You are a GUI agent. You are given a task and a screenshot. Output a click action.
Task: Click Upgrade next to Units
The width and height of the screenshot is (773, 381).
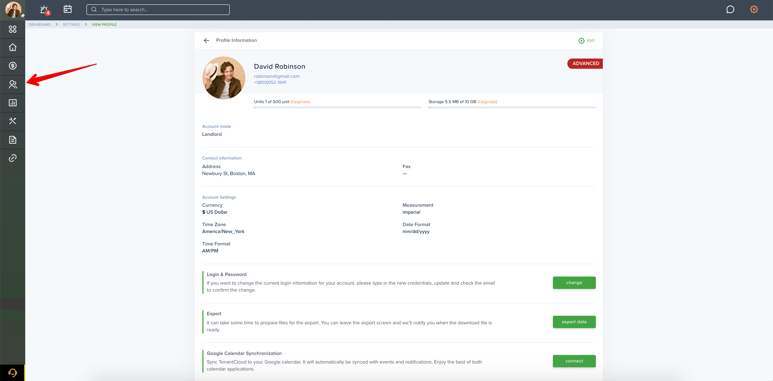click(x=300, y=102)
